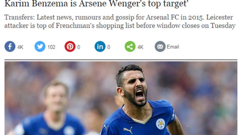Click 'Arsenal FC' in the subheading
240x135 pixels.
tap(163, 17)
